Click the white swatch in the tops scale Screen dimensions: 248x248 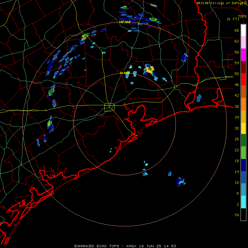243,30
